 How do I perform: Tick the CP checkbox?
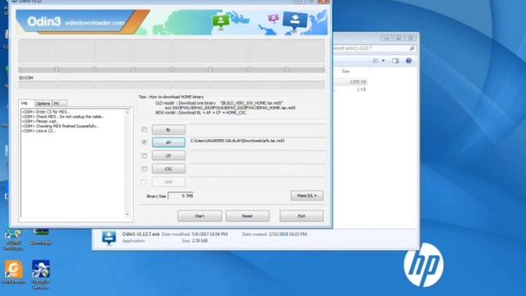pyautogui.click(x=145, y=155)
